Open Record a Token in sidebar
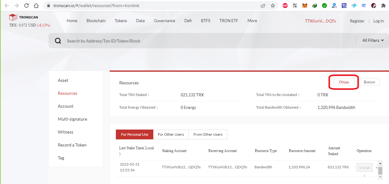 pos(72,145)
